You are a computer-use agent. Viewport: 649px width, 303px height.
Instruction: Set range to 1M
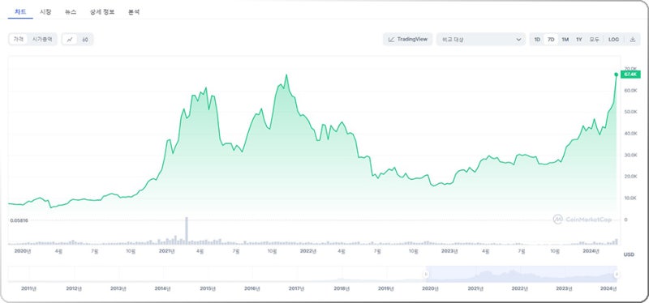pos(565,39)
